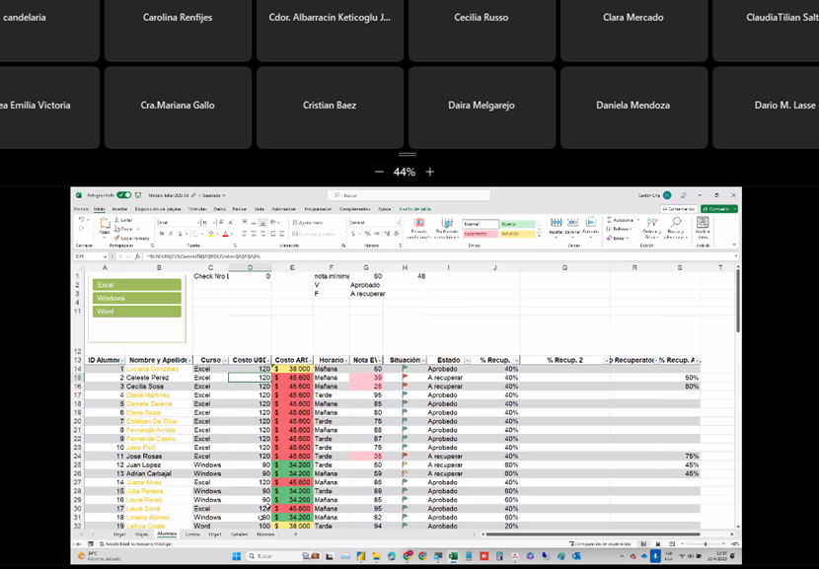Click the Comentarios button
This screenshot has height=569, width=819.
[x=679, y=209]
